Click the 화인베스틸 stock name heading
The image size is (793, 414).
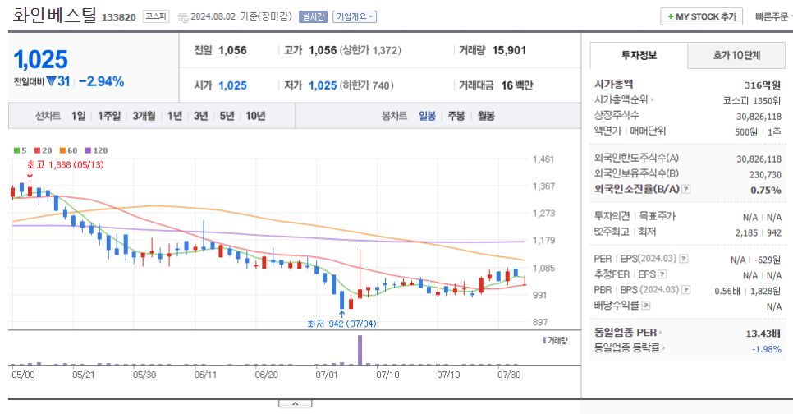click(x=54, y=15)
